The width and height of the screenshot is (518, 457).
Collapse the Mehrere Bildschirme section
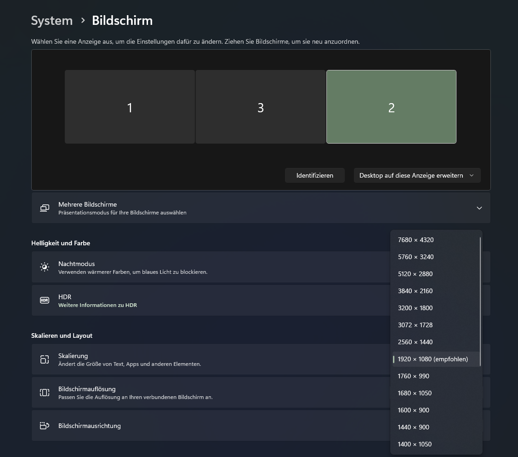(x=479, y=208)
